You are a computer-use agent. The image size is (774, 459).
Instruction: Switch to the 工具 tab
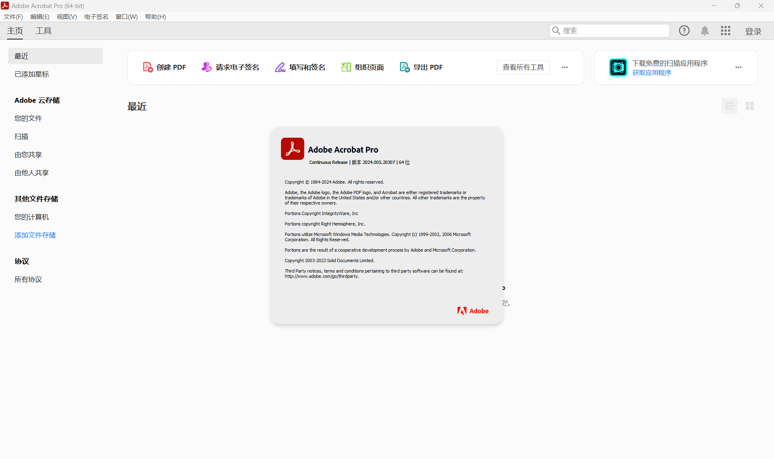point(44,31)
